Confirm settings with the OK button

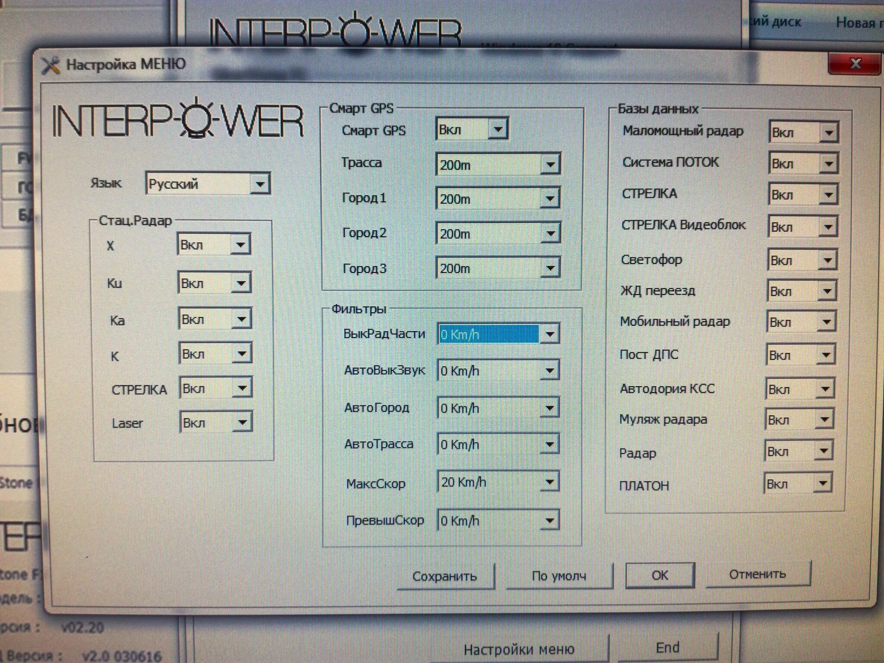pyautogui.click(x=660, y=575)
